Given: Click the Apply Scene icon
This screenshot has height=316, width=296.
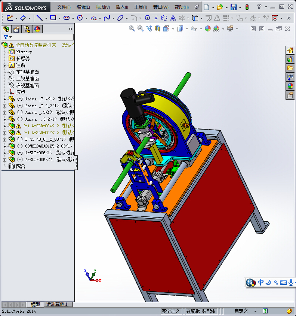Looking at the screenshot, I should click(x=216, y=28).
